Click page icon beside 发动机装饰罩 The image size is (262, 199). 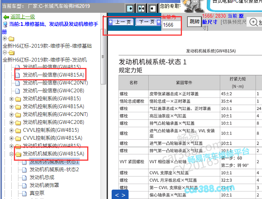coord(24,185)
